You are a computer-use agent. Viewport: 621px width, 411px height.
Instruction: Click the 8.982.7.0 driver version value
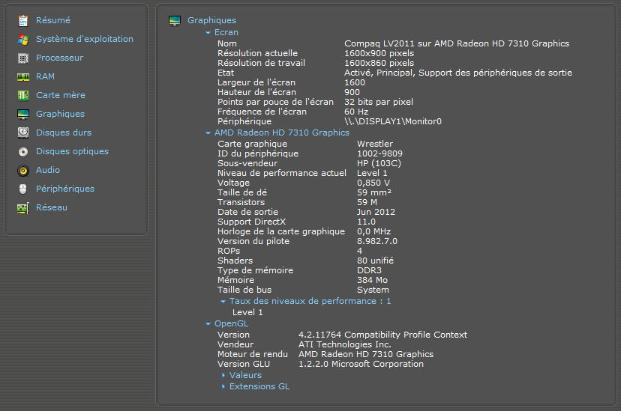(x=377, y=242)
